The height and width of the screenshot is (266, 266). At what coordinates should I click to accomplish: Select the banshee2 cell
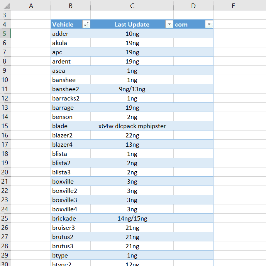pyautogui.click(x=71, y=89)
